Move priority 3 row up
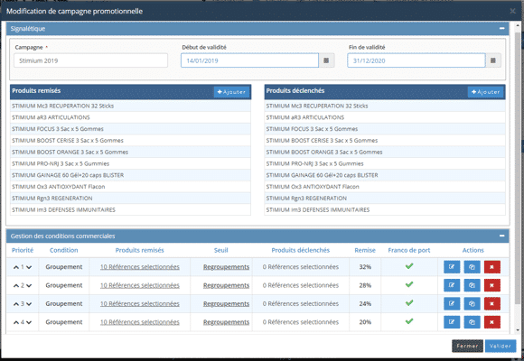Viewport: 524px width, 361px height. (x=16, y=304)
